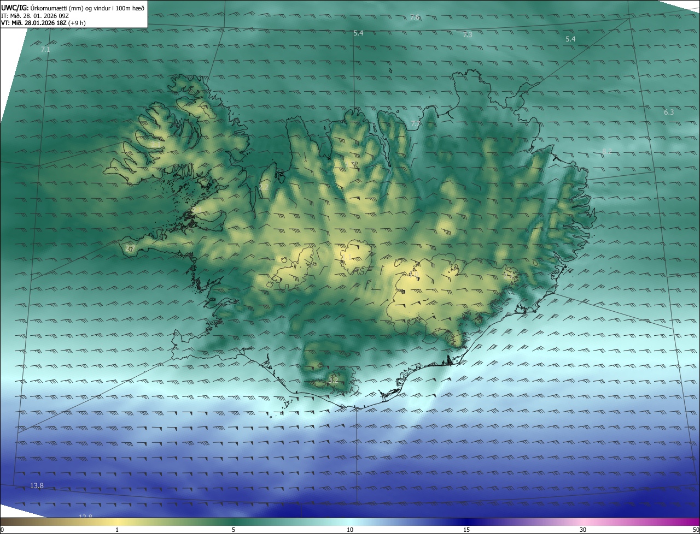Click the title line "UWC/IG: Úrkomumætti (mm) og vindur í 100m hæð"
The image size is (700, 534).
[x=73, y=8]
